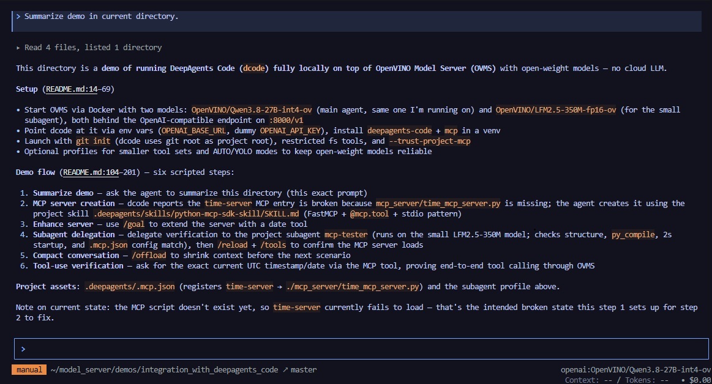Image resolution: width=712 pixels, height=384 pixels.
Task: Click the "deepagents-code" package name
Action: (400, 131)
